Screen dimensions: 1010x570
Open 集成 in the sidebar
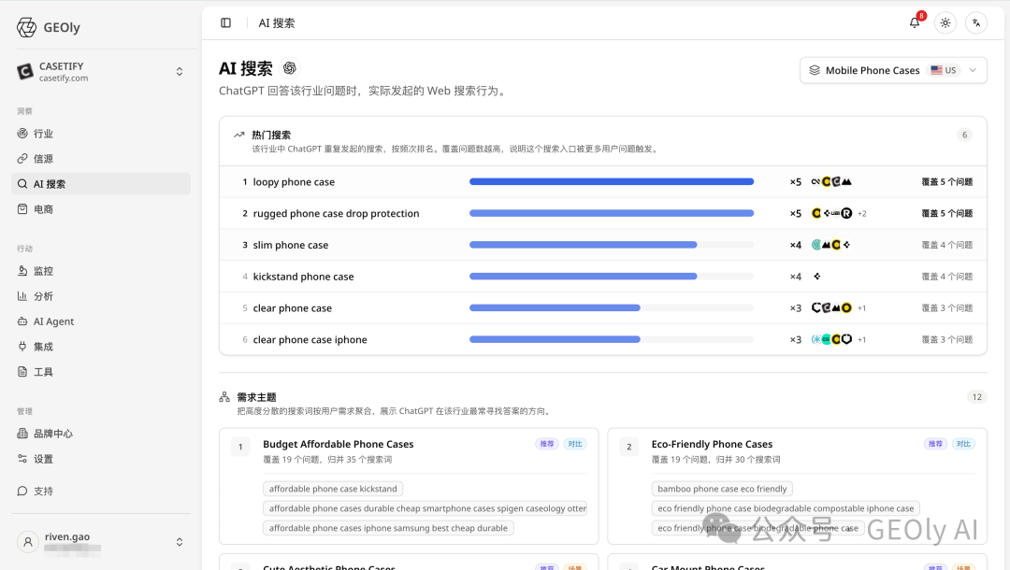coord(101,346)
